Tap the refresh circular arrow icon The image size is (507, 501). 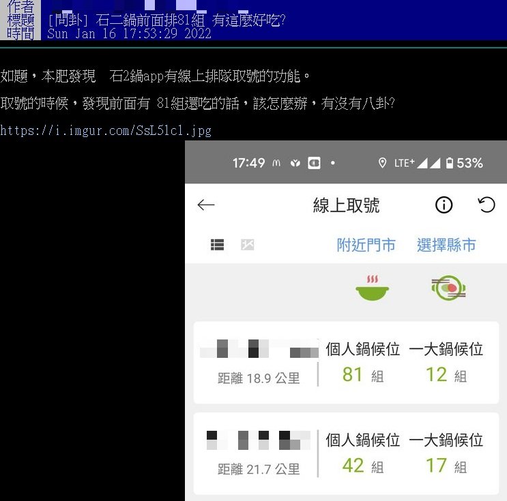487,204
